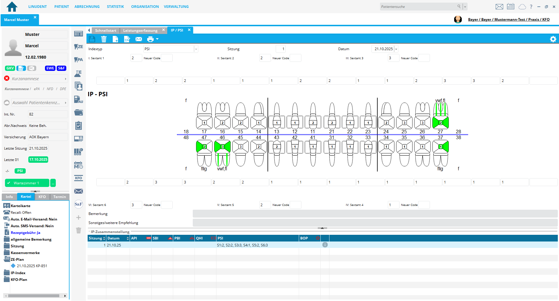Click the save icon in the IP/PSI toolbar
Image resolution: width=559 pixels, height=301 pixels.
92,39
